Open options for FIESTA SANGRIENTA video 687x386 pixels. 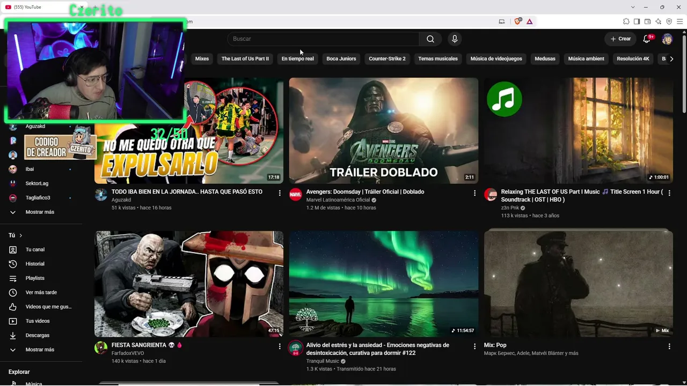[280, 346]
